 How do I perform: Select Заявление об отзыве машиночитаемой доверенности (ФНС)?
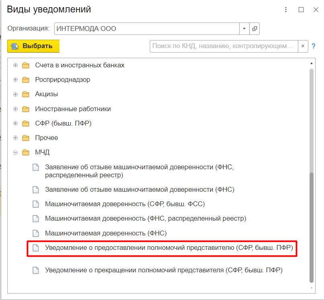[x=139, y=189]
